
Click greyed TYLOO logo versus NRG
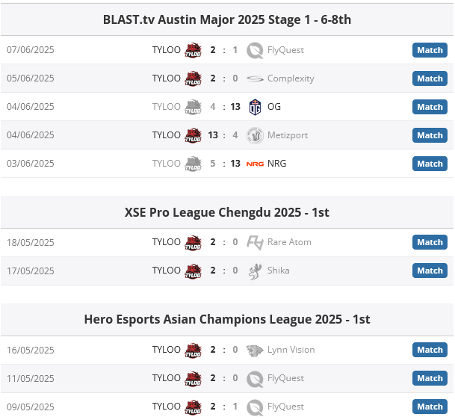pos(194,164)
